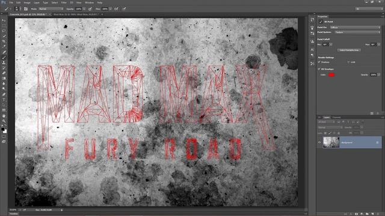The width and height of the screenshot is (385, 216).
Task: Open the Layers panel flyout menu
Action: click(383, 118)
